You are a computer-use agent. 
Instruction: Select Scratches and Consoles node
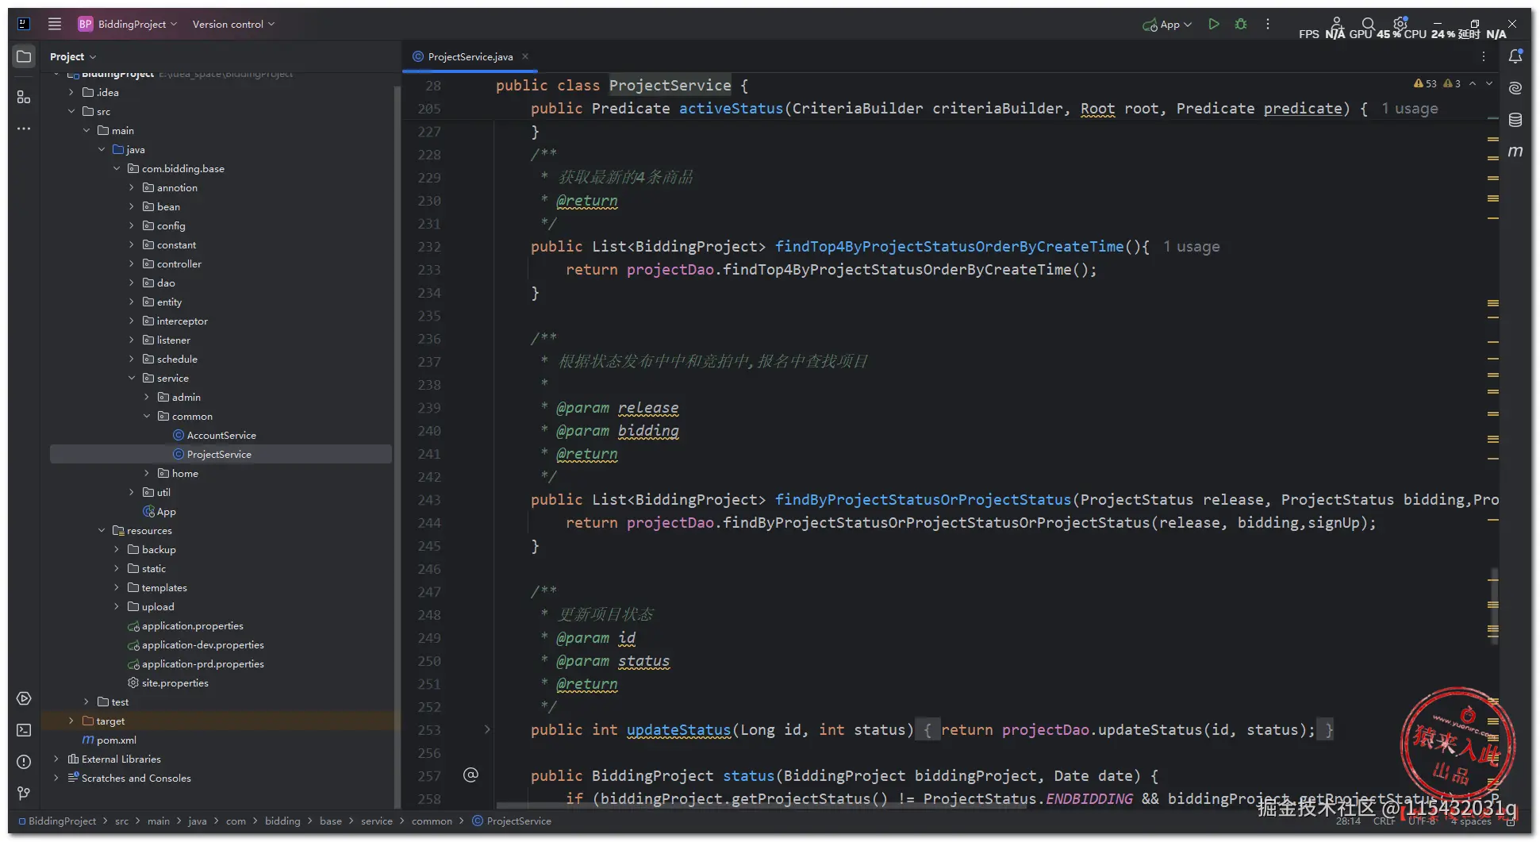point(129,778)
